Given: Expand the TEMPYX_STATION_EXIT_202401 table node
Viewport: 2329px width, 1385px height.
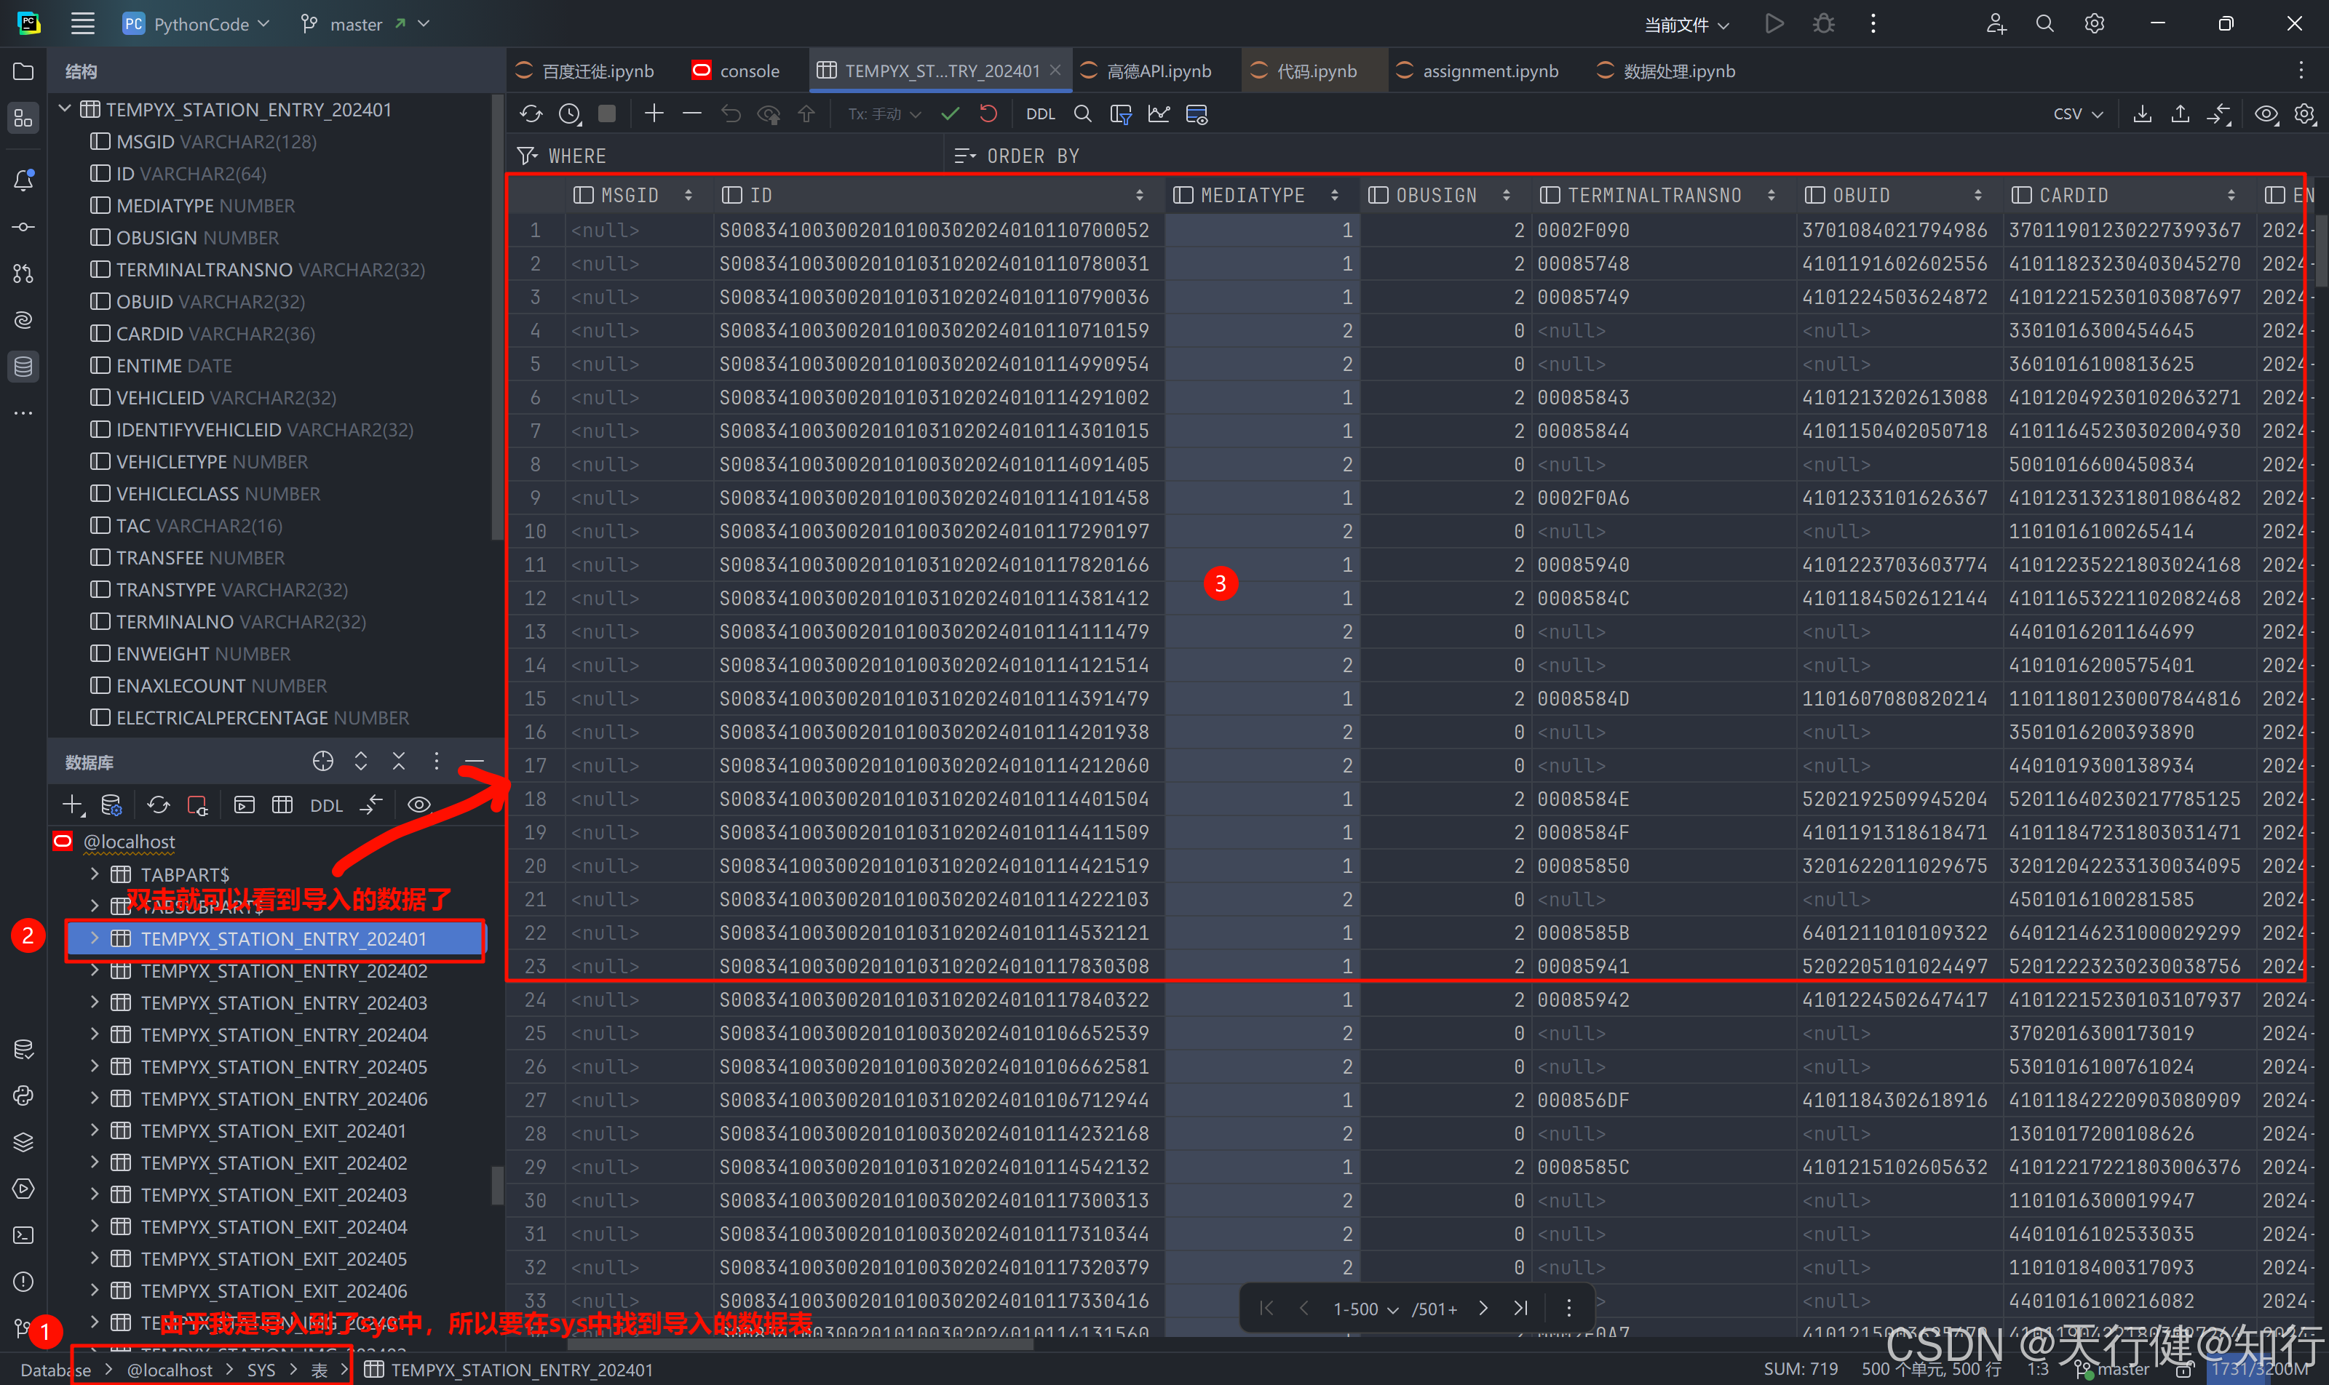Looking at the screenshot, I should (x=95, y=1131).
